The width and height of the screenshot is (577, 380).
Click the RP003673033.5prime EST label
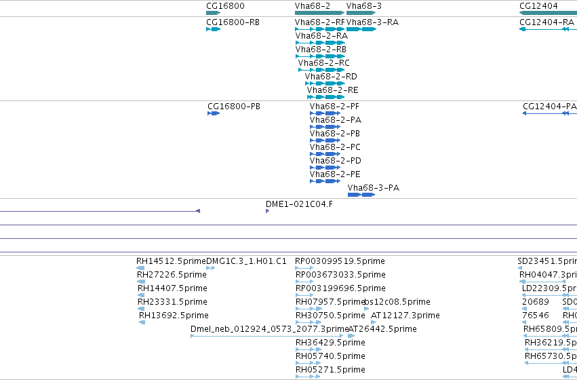tap(341, 275)
